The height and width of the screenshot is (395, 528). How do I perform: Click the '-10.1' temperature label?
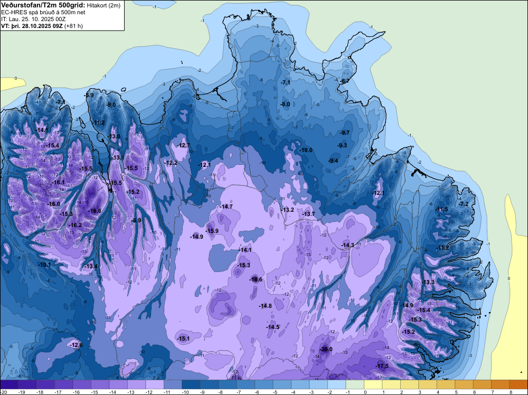[45, 265]
